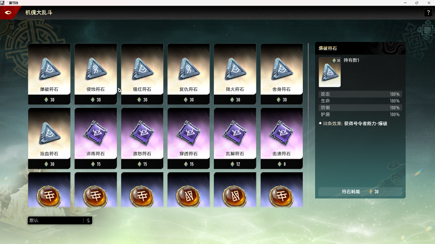Select the 瓦解符石 card costing 12
This screenshot has width=435, height=244.
point(235,138)
